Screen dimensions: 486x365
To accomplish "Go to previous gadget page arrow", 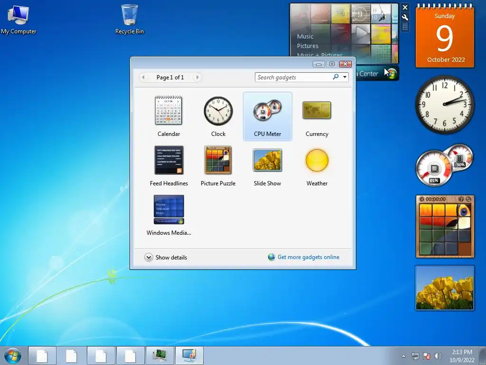I will pyautogui.click(x=143, y=77).
